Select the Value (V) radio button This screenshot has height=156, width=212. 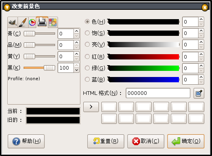coord(87,44)
